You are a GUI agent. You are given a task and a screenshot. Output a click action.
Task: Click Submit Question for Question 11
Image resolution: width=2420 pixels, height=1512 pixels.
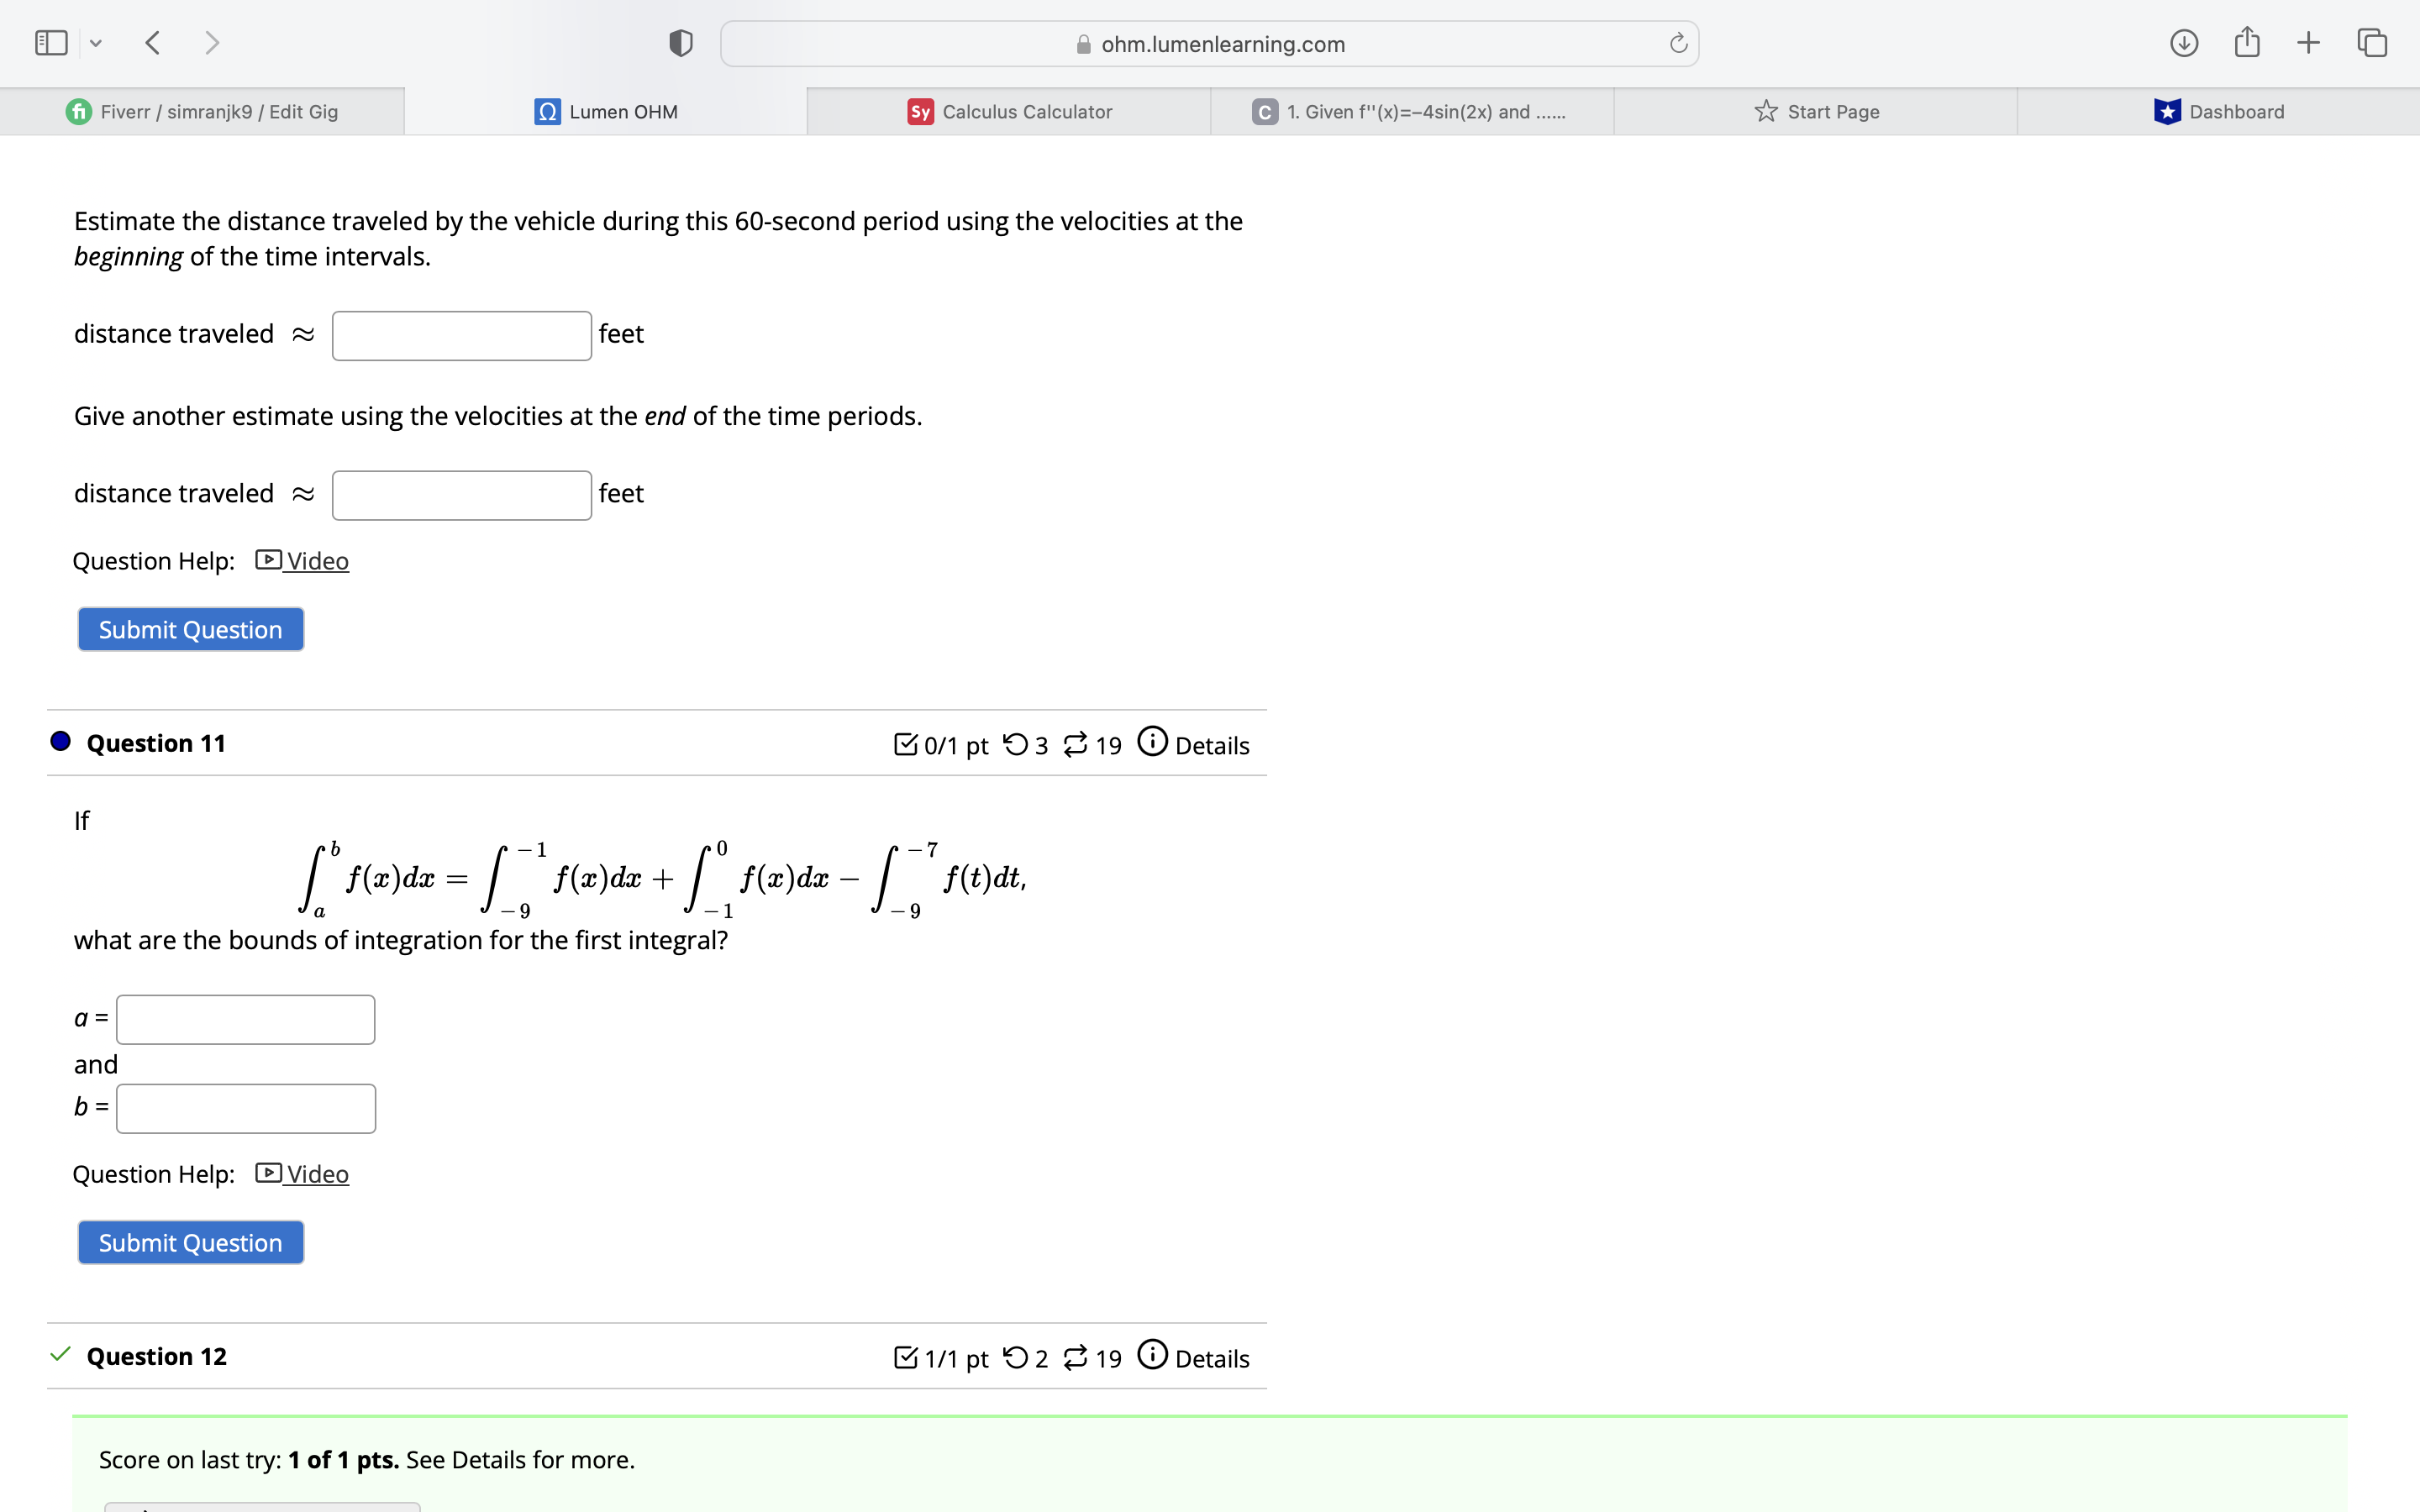(189, 1242)
